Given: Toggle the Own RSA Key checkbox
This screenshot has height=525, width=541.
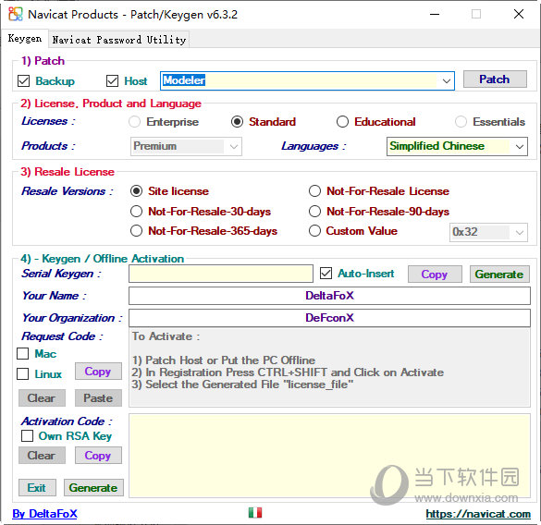Looking at the screenshot, I should tap(27, 435).
